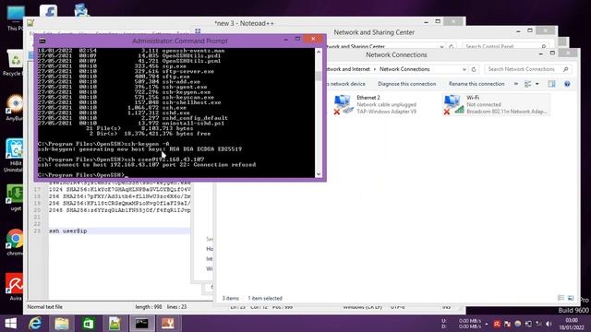Open the uget desktop shortcut
This screenshot has height=332, width=591.
[x=15, y=197]
